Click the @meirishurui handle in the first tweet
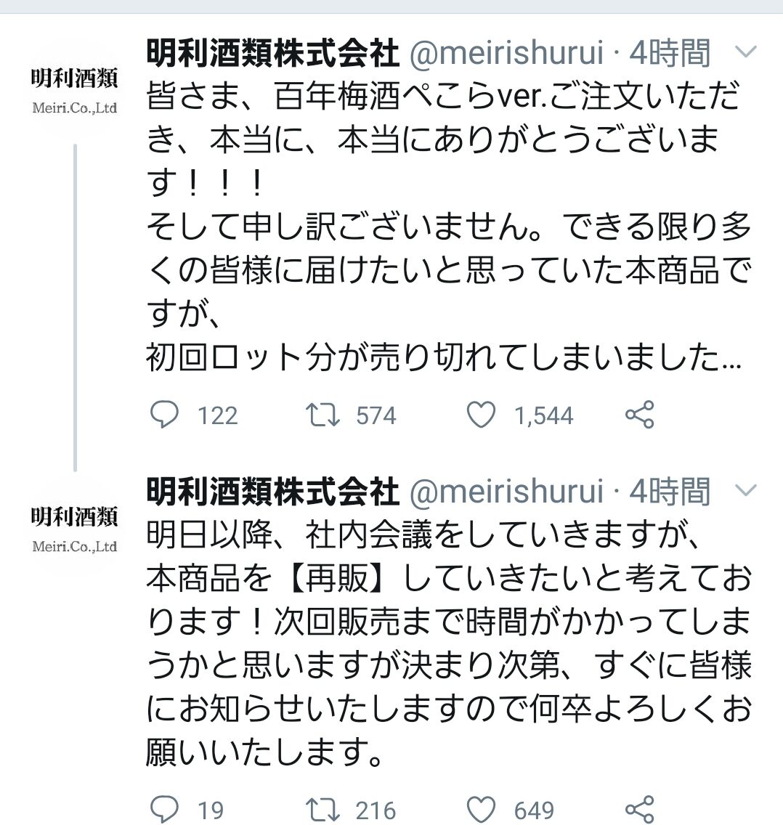The height and width of the screenshot is (825, 783). pos(507,53)
